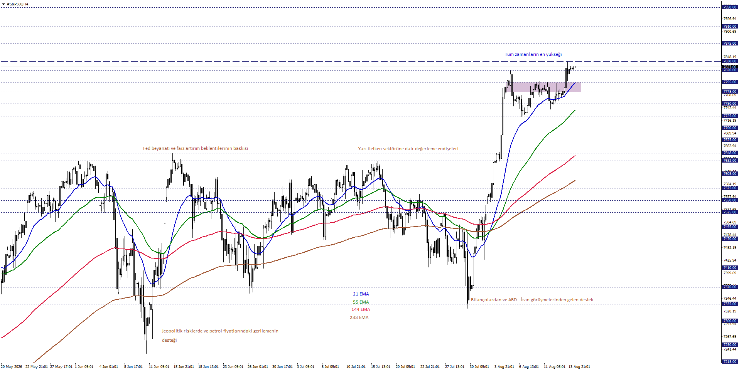Click the 7215.00 price level label
This screenshot has width=739, height=371.
pos(730,362)
